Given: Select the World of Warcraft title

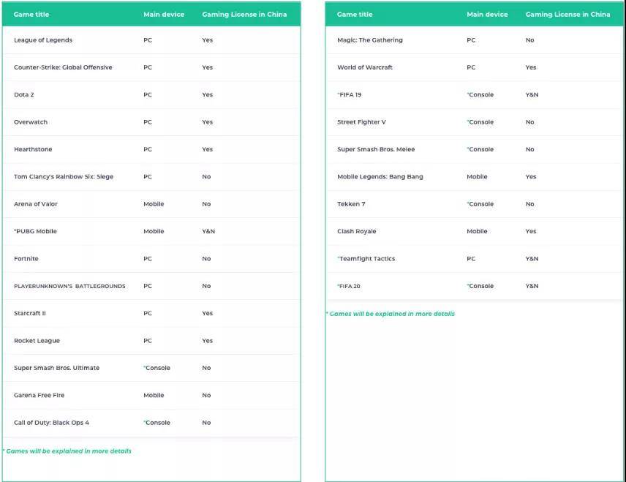Looking at the screenshot, I should (x=365, y=67).
